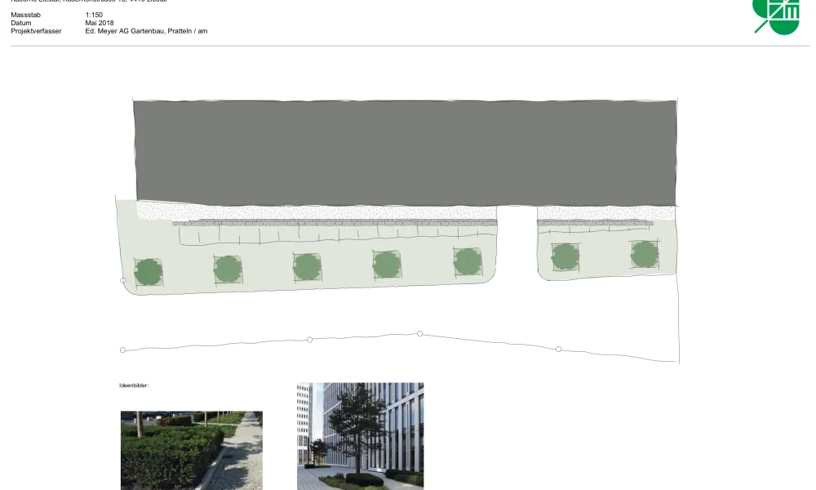This screenshot has height=490, width=816.
Task: Open the pine tree courtyard idea photo
Action: [x=360, y=436]
